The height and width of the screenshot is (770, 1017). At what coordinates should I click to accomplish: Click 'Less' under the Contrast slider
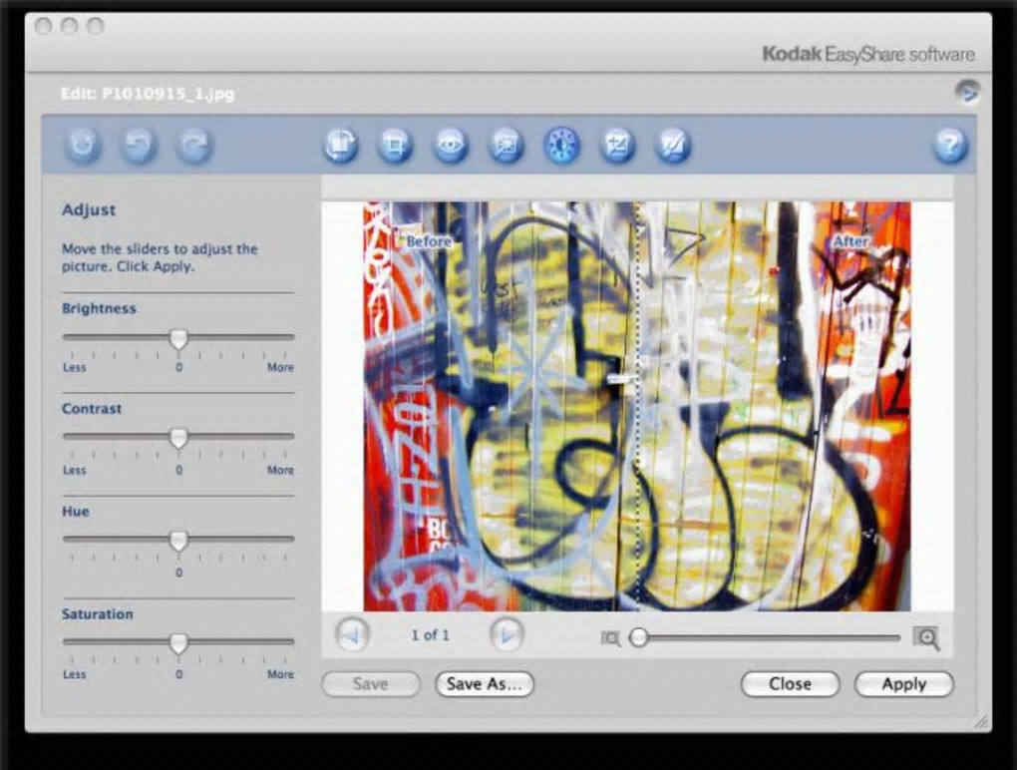(74, 470)
